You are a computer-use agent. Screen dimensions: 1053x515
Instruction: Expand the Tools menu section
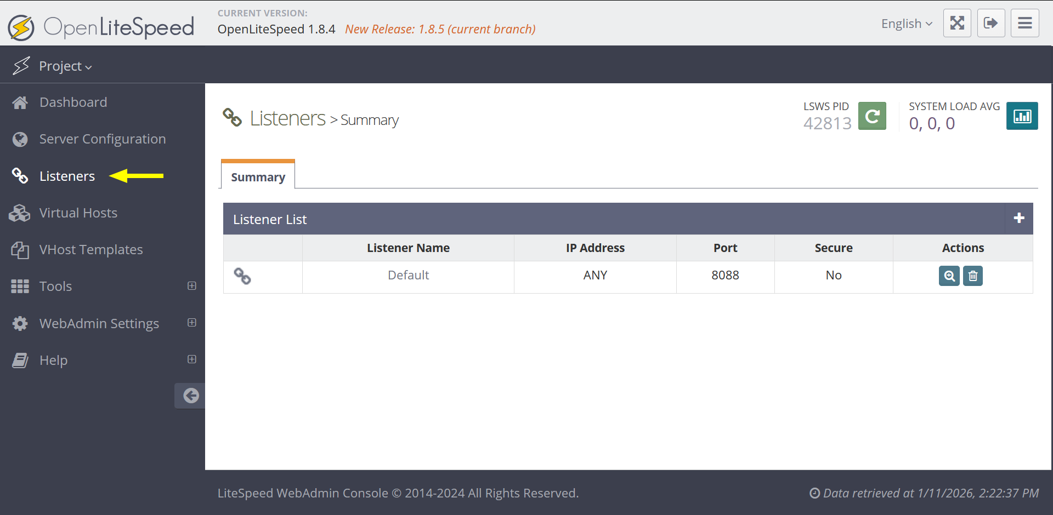192,286
